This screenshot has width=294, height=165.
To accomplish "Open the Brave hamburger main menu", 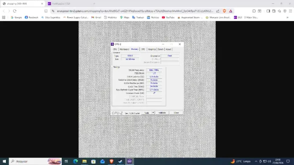I will pos(290,11).
